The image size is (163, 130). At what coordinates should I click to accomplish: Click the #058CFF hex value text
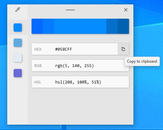coord(64,49)
